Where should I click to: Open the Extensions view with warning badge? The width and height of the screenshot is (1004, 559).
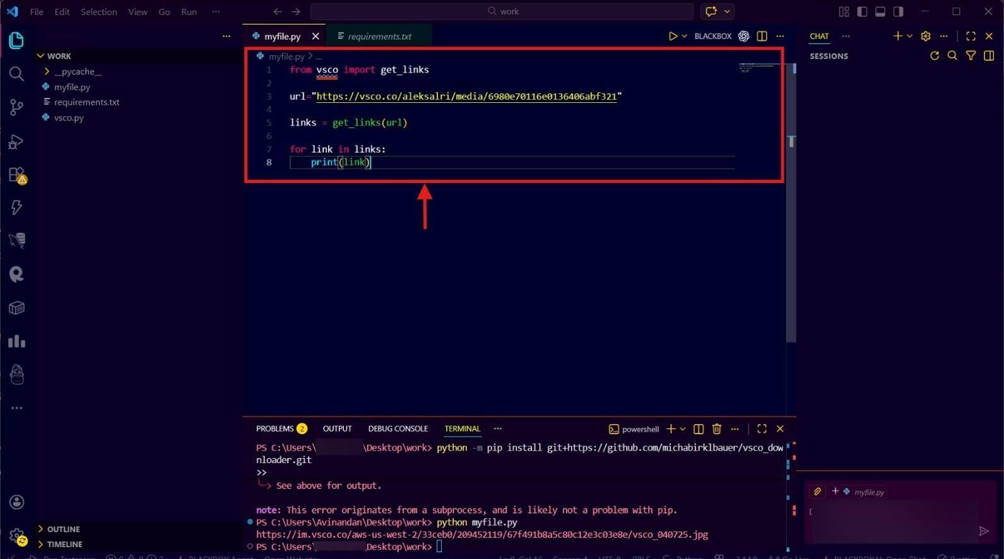click(16, 175)
